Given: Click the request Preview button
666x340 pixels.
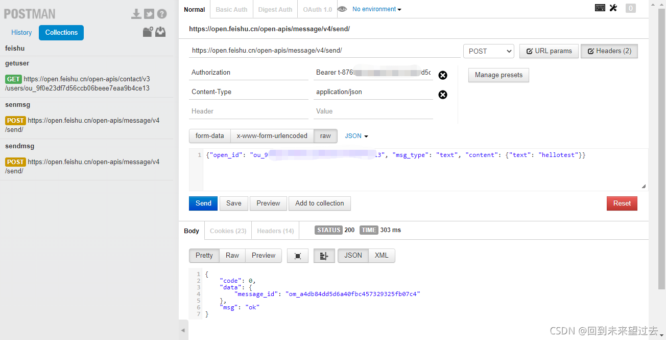Looking at the screenshot, I should click(268, 203).
